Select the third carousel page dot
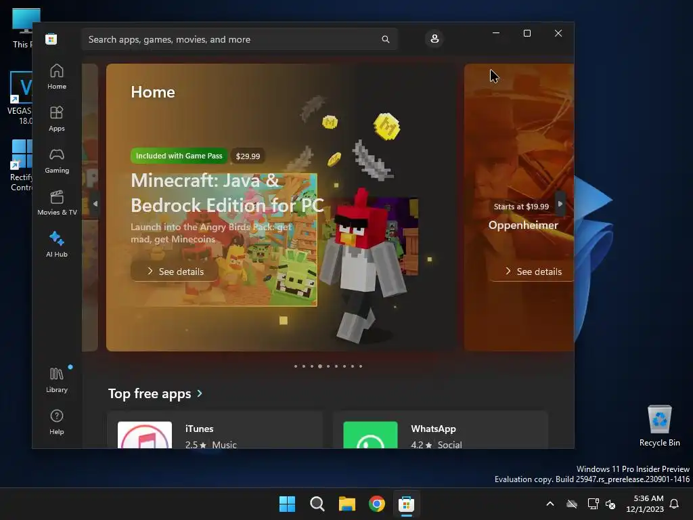Viewport: 693px width, 520px height. [312, 366]
